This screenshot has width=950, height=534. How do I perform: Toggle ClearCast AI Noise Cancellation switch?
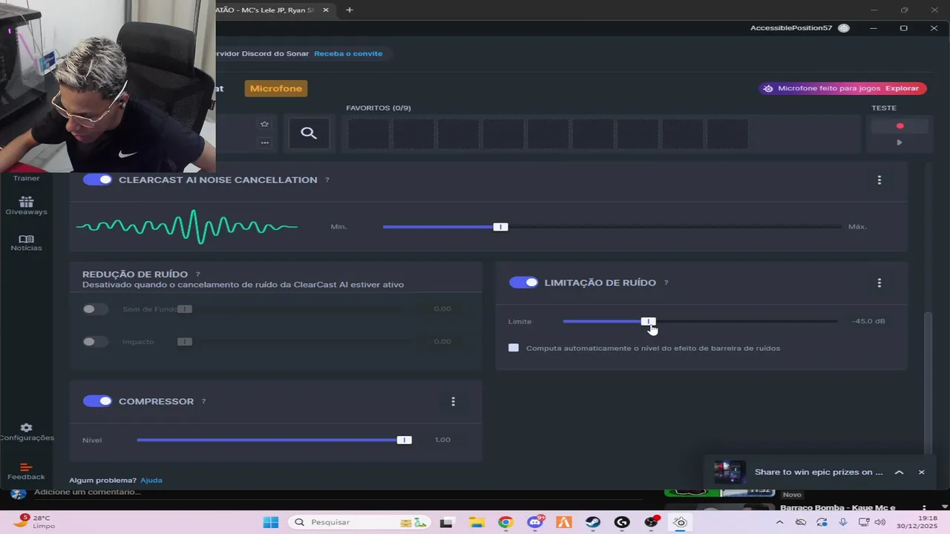pos(97,179)
